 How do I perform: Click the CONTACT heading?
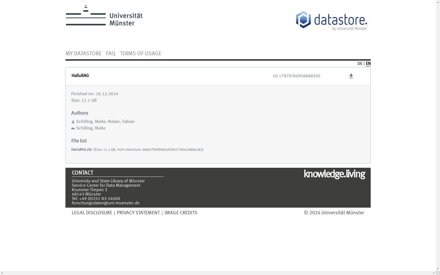(x=82, y=173)
